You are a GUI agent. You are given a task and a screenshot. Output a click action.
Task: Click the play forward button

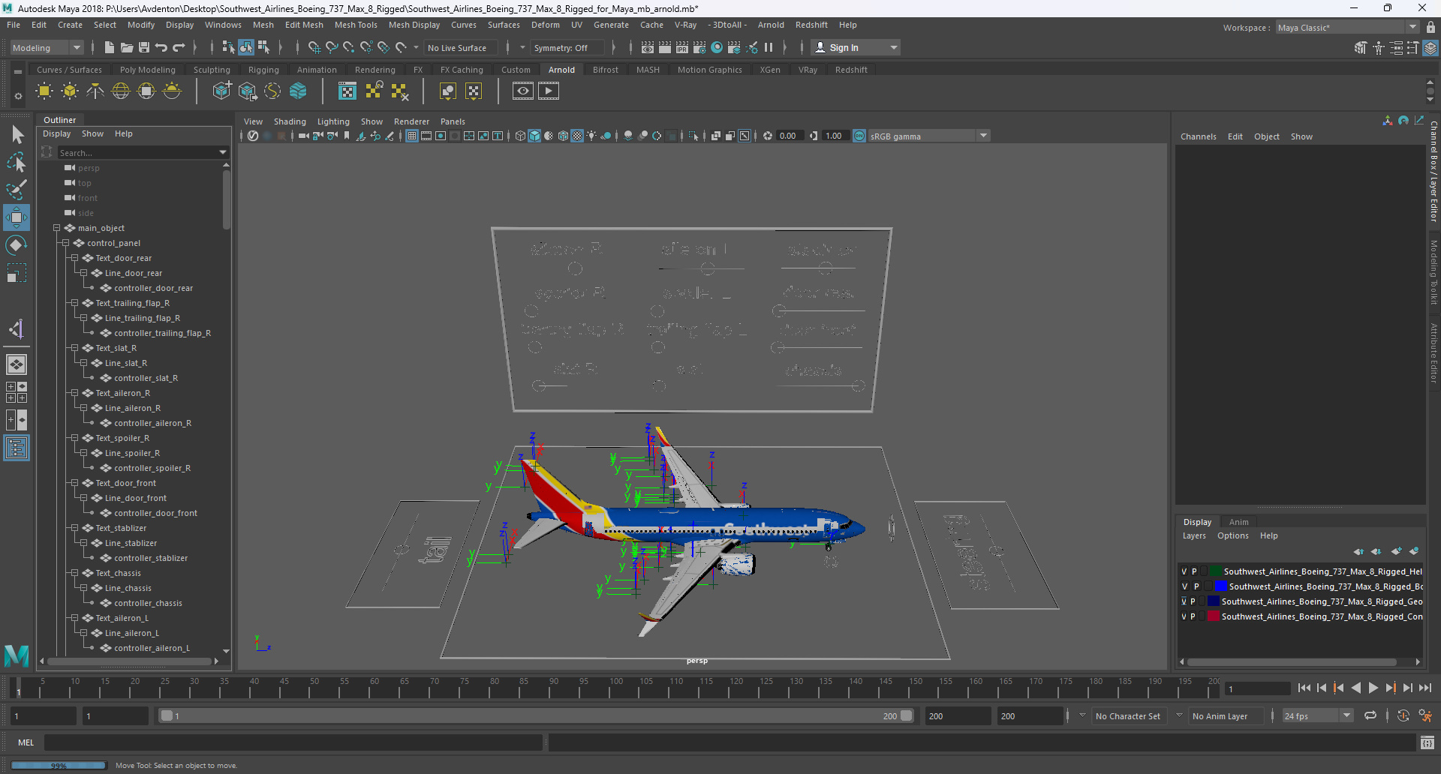[x=1373, y=688]
